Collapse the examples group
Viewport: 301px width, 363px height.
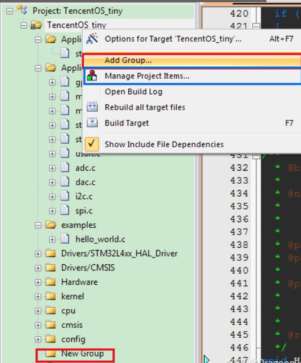click(x=38, y=225)
